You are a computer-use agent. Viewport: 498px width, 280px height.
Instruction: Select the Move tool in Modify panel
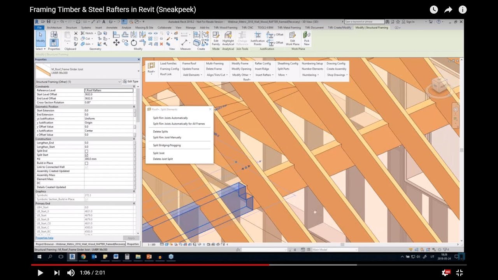(x=116, y=42)
